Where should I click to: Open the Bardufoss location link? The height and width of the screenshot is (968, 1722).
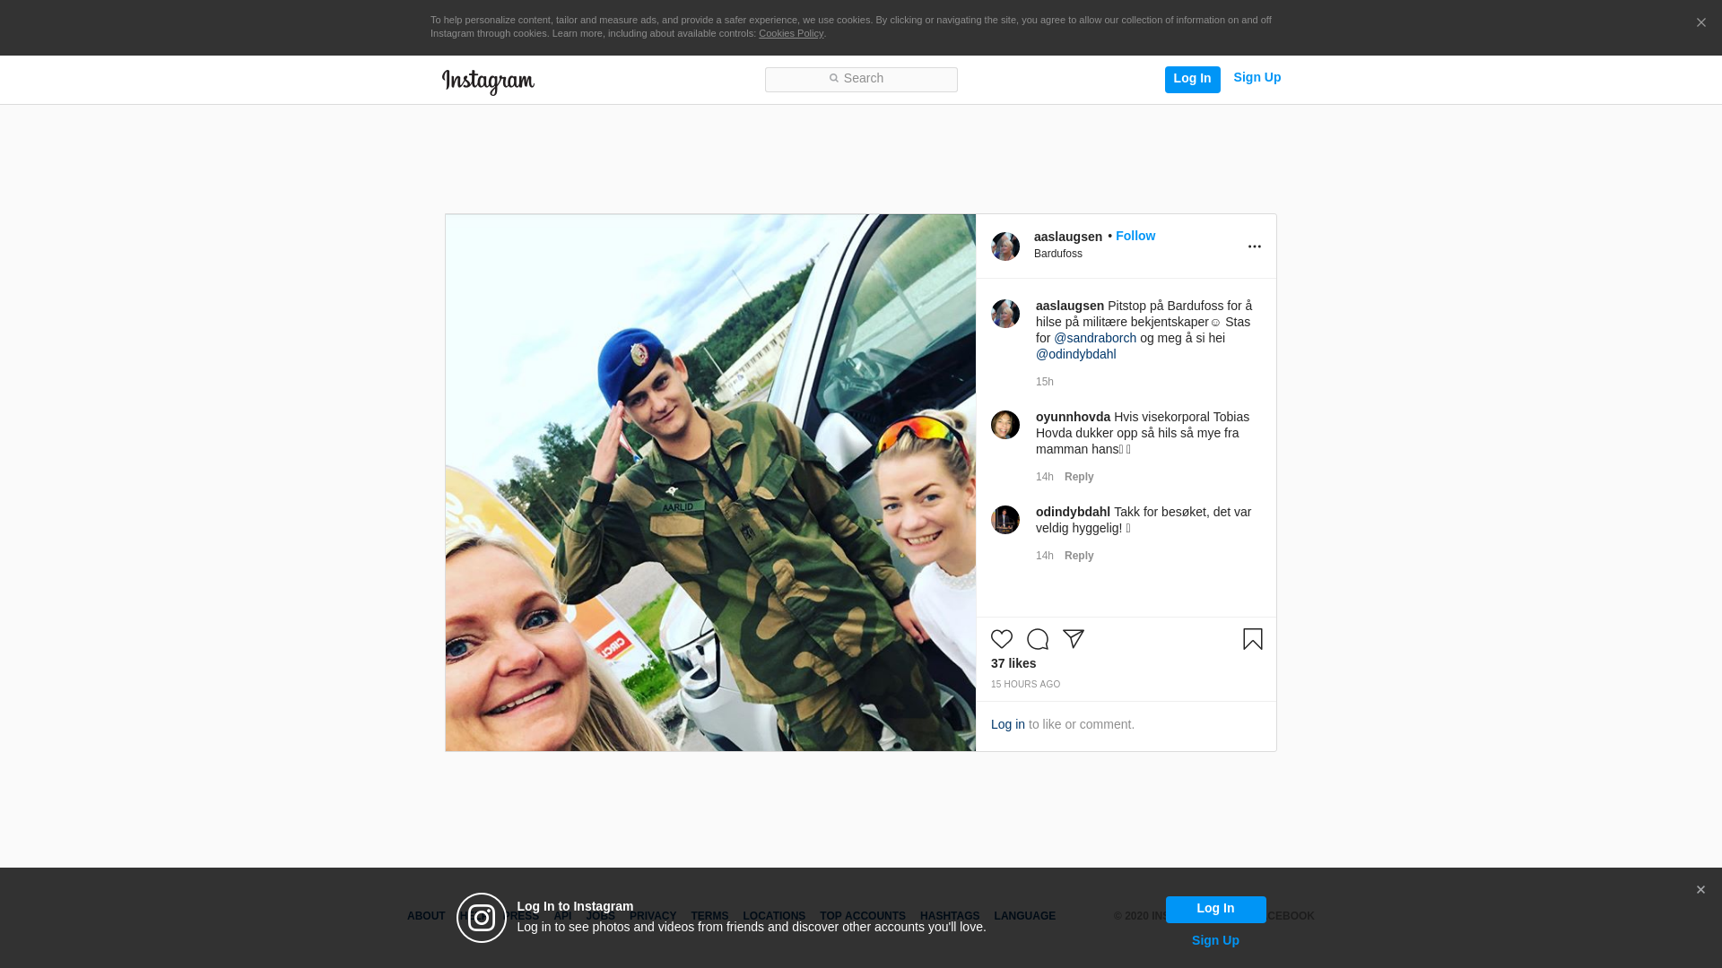[x=1057, y=254]
